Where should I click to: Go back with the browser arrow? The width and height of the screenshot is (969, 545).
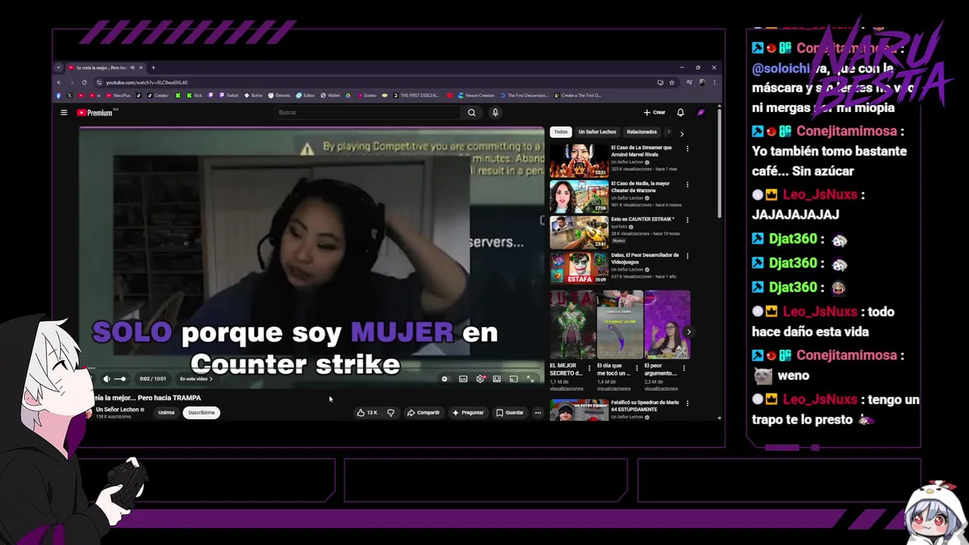coord(59,83)
